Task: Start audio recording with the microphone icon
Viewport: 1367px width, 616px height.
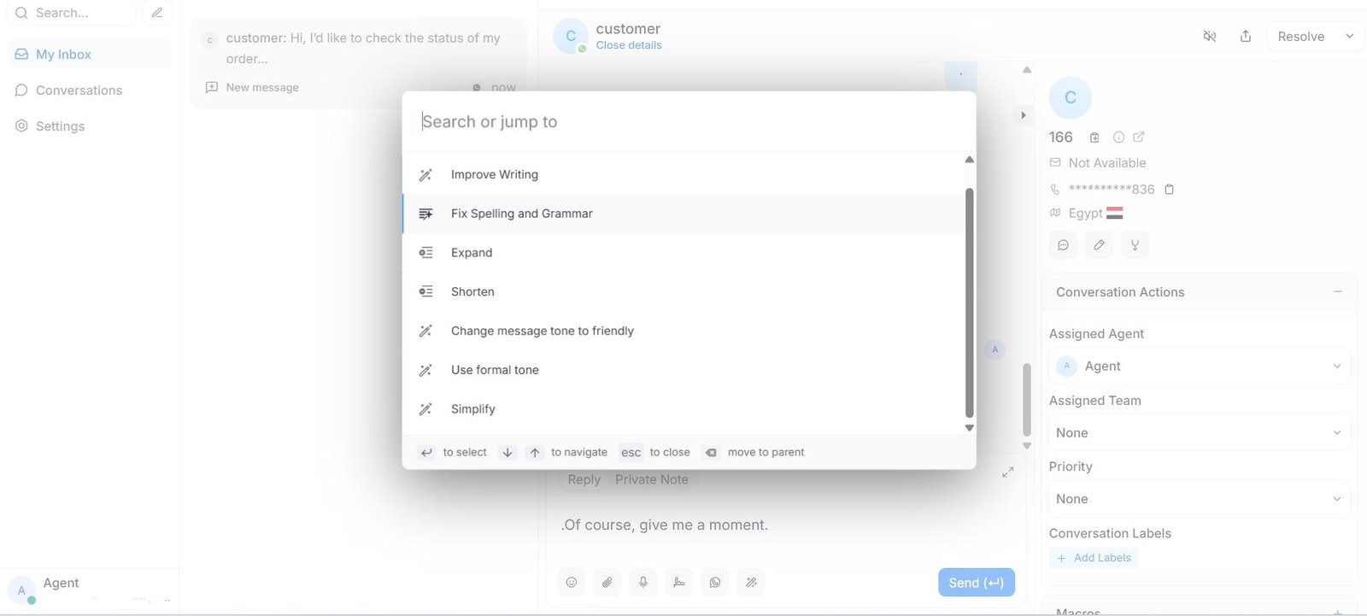Action: point(643,583)
